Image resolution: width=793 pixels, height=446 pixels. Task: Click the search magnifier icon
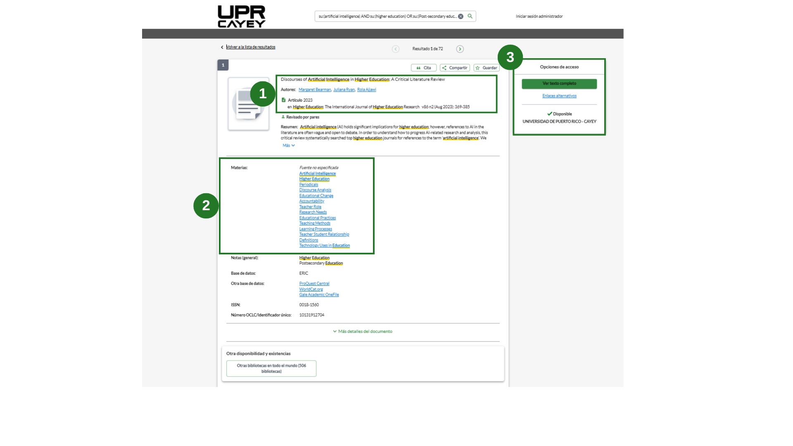click(470, 16)
